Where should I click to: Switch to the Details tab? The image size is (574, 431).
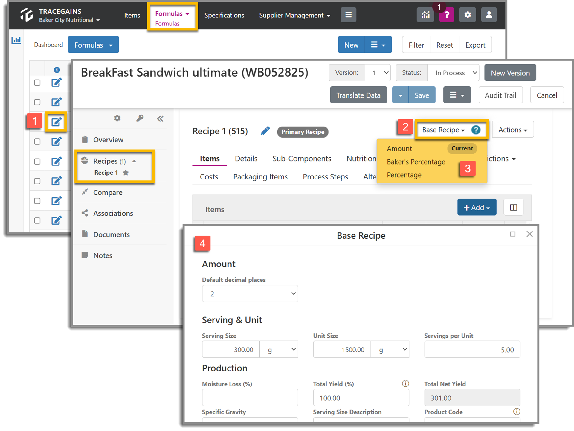tap(246, 159)
